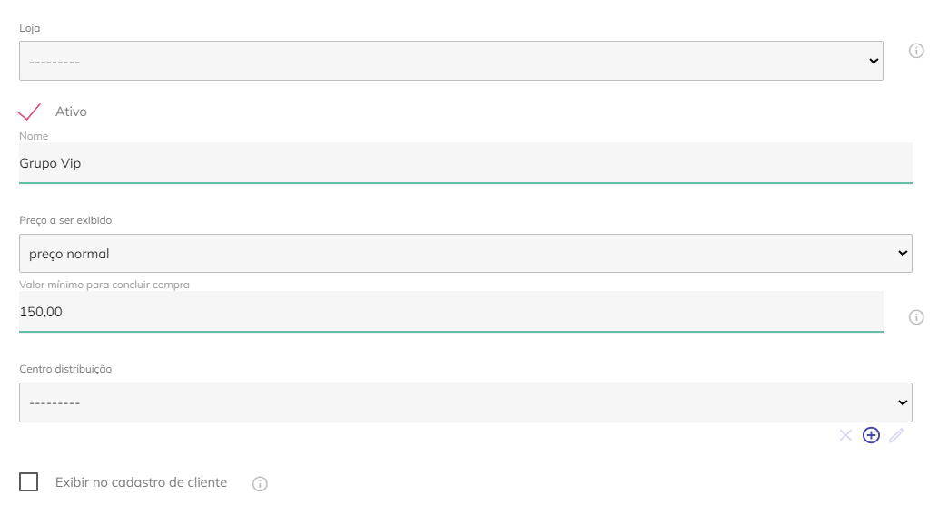Click info icon next to Valor mínimo field
This screenshot has width=938, height=514.
click(916, 317)
